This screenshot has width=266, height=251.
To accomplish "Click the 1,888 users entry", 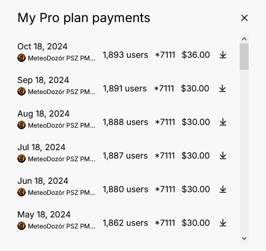I will 125,122.
